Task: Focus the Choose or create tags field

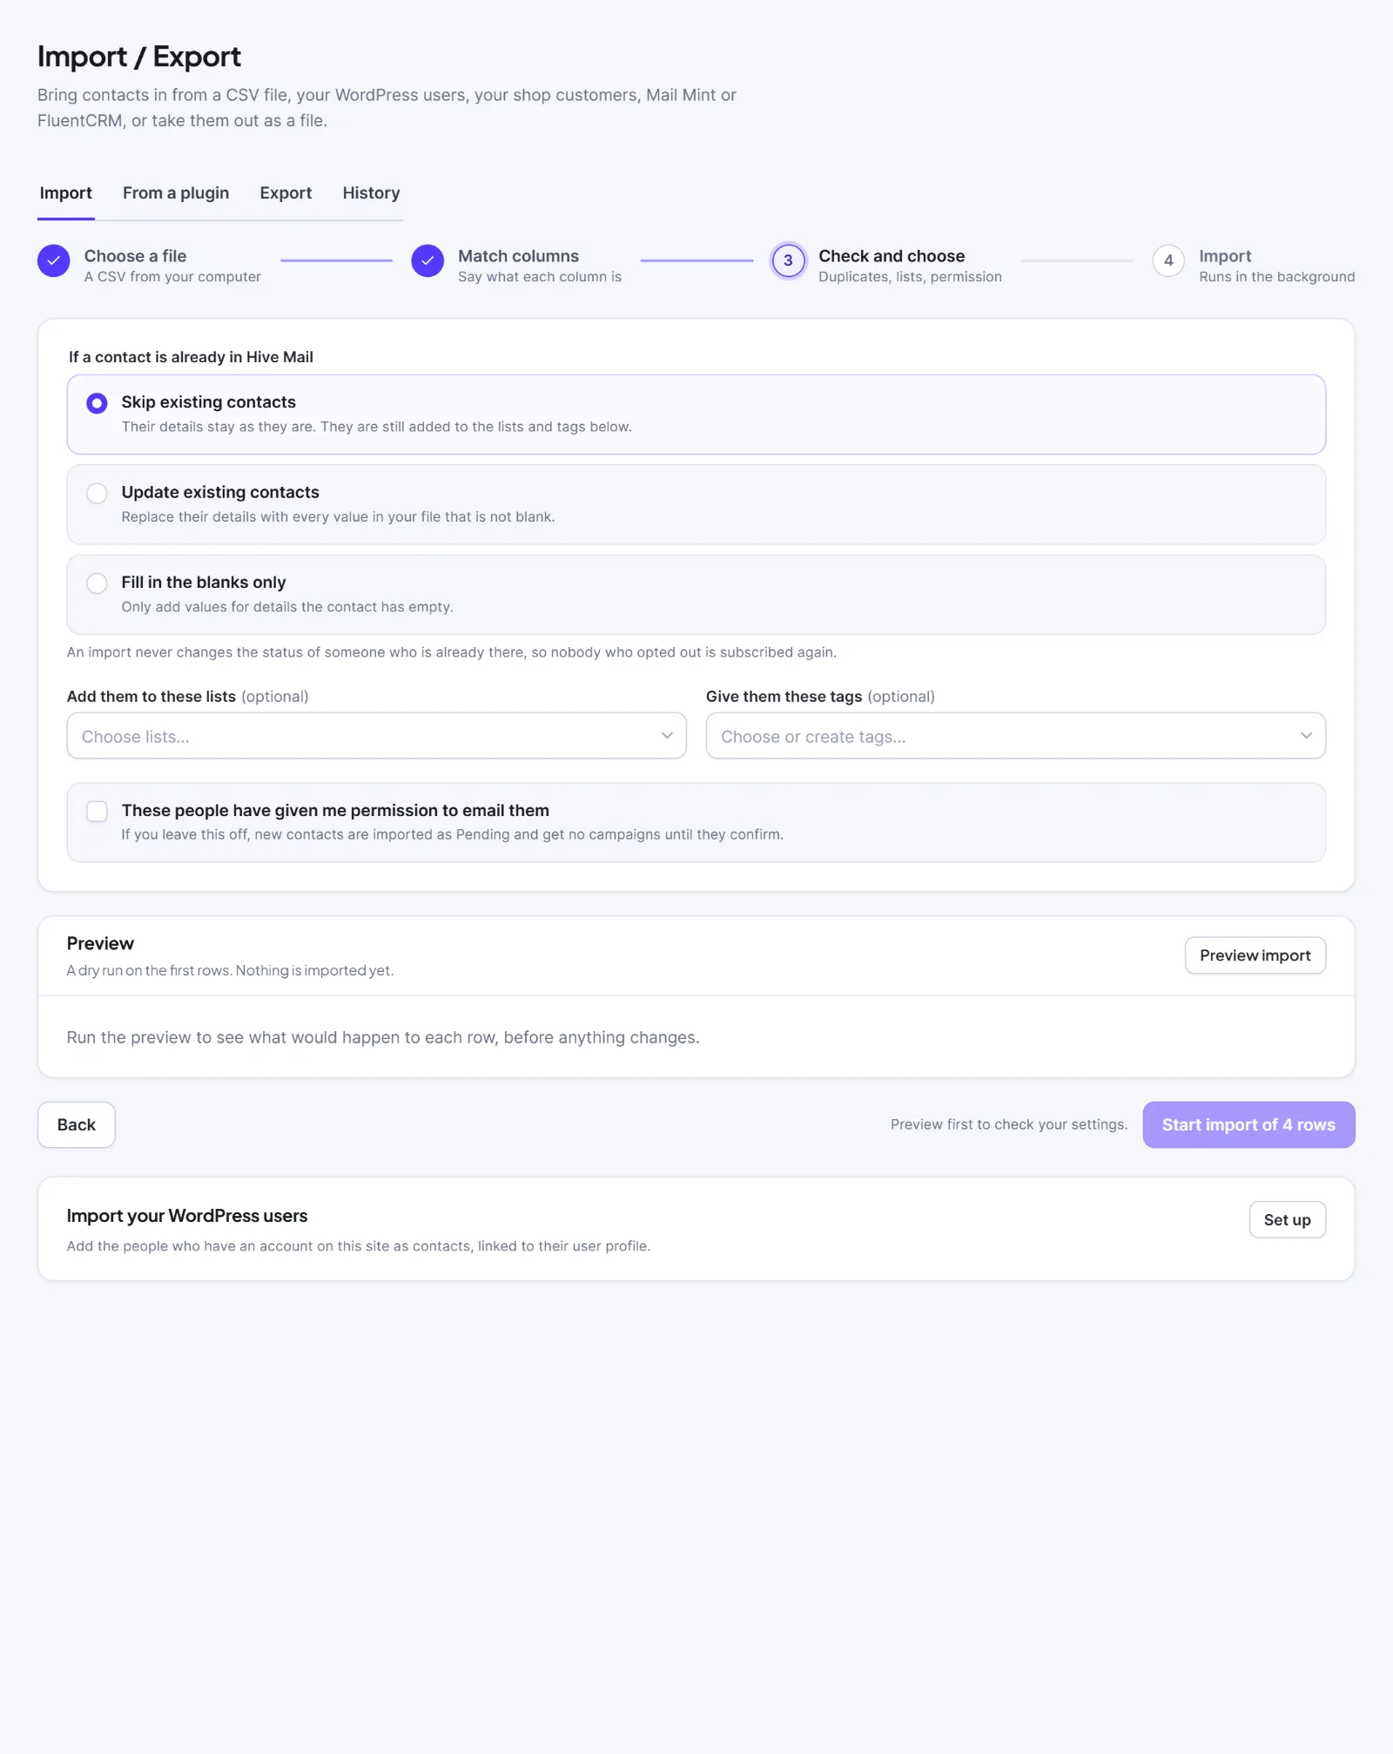Action: (x=1015, y=736)
